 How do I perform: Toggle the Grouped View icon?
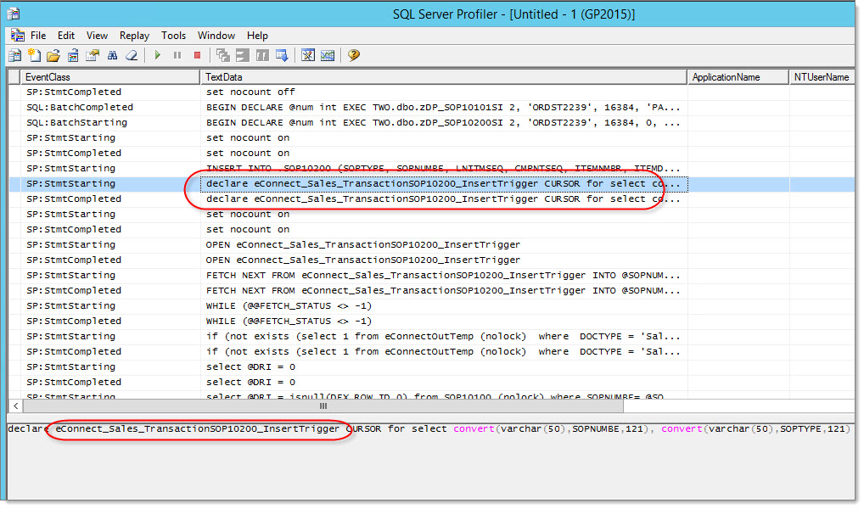pyautogui.click(x=262, y=55)
